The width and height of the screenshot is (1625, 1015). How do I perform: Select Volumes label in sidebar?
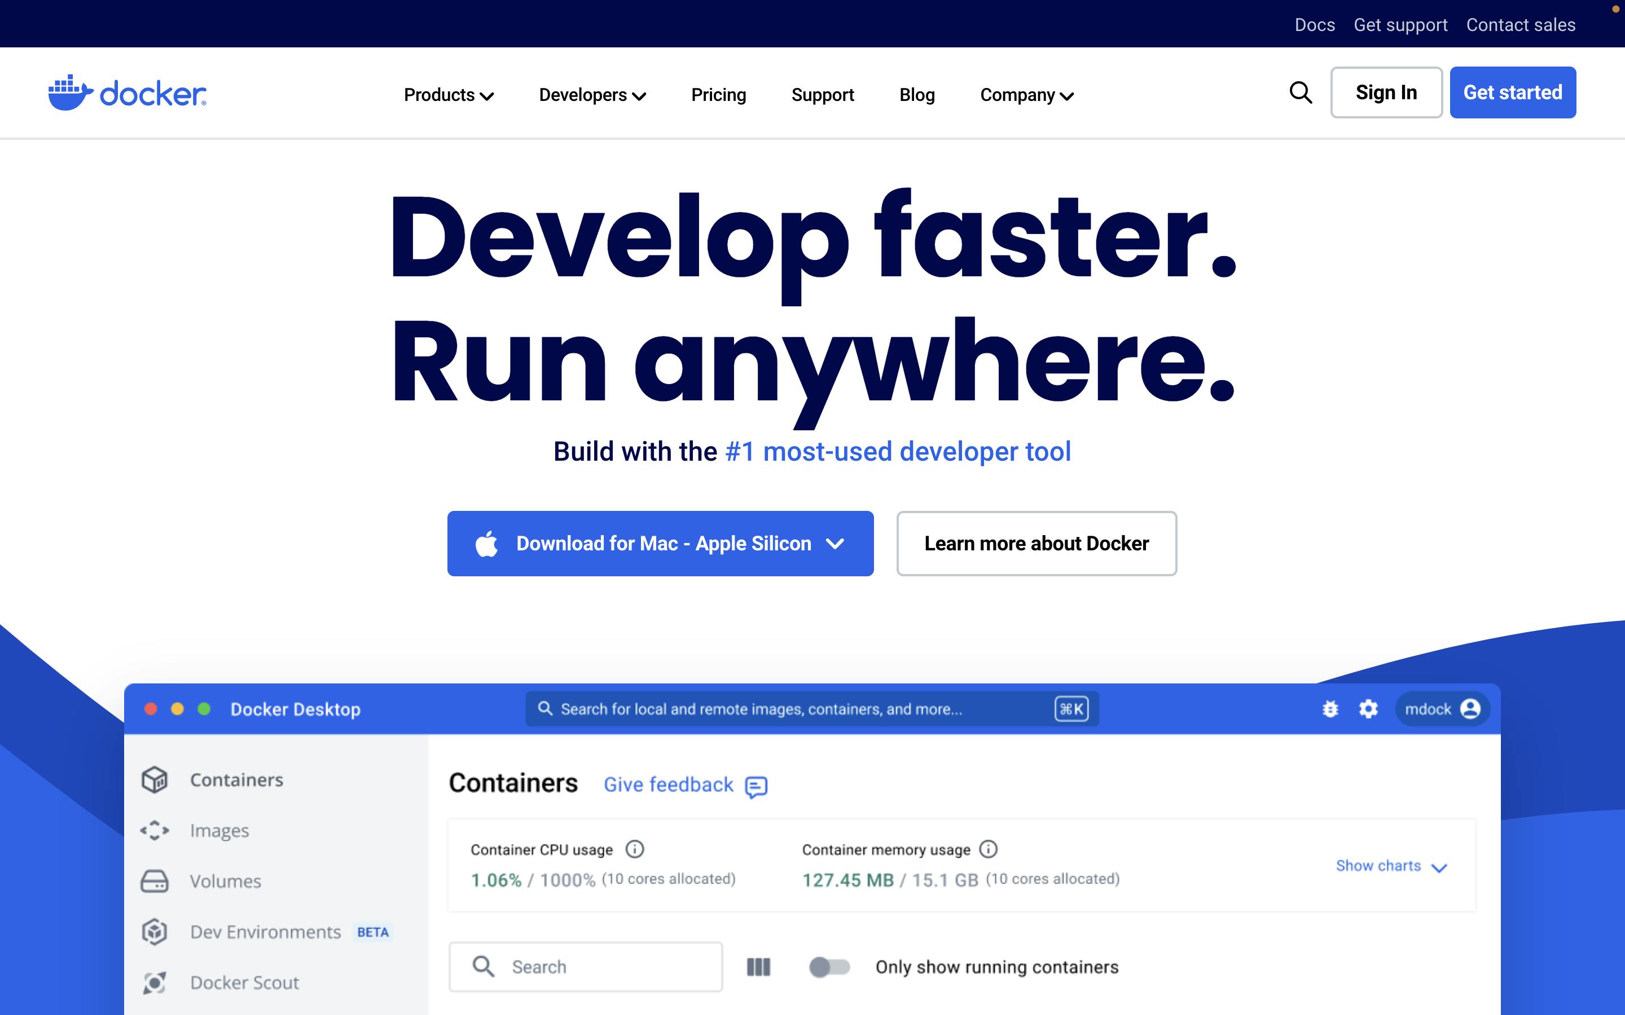point(226,881)
